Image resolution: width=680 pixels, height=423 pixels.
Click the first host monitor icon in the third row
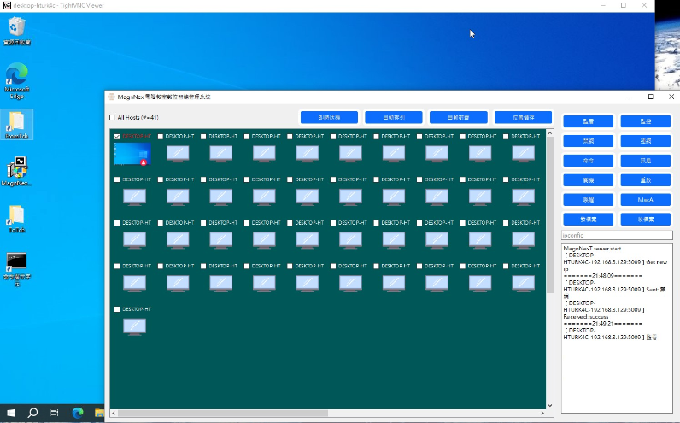pos(134,240)
